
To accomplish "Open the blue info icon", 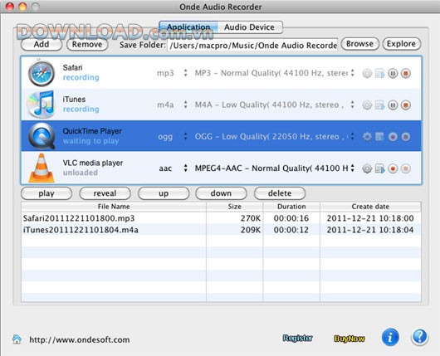I will (x=390, y=337).
